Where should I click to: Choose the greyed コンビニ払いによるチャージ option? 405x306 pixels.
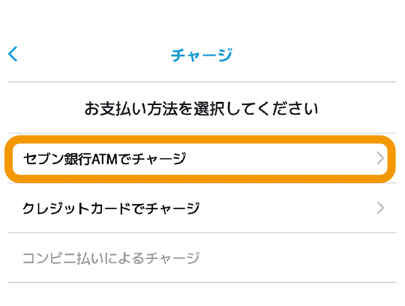tap(111, 258)
